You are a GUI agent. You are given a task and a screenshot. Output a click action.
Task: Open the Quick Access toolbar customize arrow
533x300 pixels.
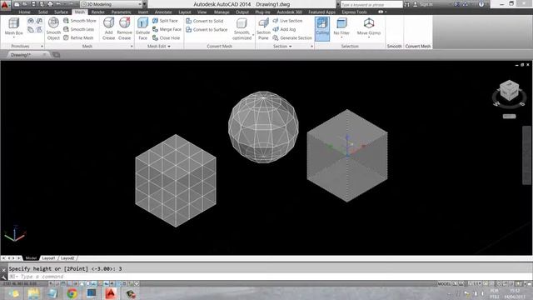144,4
